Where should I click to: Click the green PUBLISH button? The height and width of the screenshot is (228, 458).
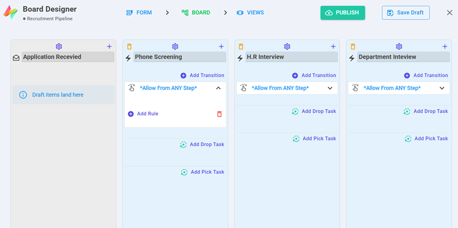pos(343,13)
